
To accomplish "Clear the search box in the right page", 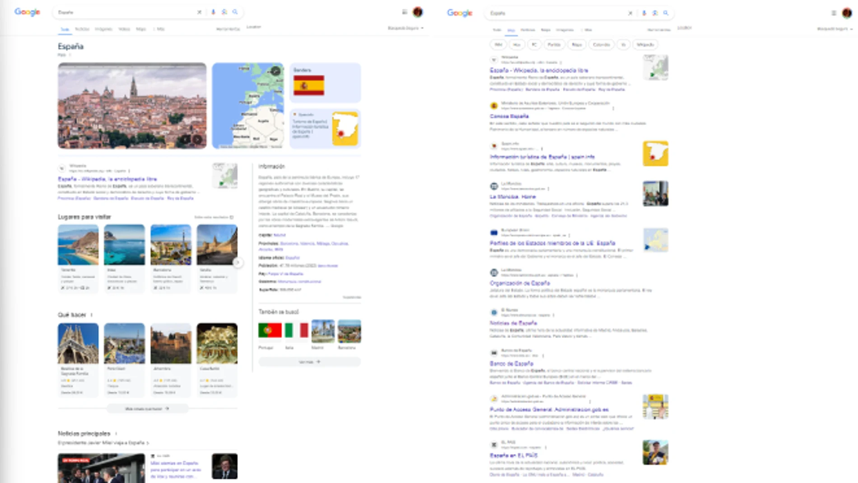I will (630, 13).
